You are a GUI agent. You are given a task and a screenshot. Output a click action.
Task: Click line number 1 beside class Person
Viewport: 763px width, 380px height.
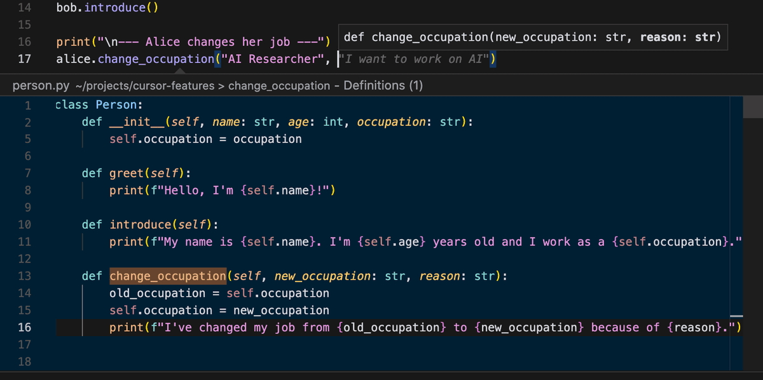coord(27,105)
